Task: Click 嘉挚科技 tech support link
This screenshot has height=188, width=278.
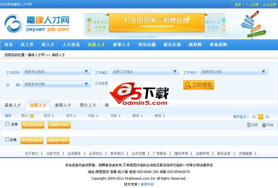Action: click(x=147, y=184)
